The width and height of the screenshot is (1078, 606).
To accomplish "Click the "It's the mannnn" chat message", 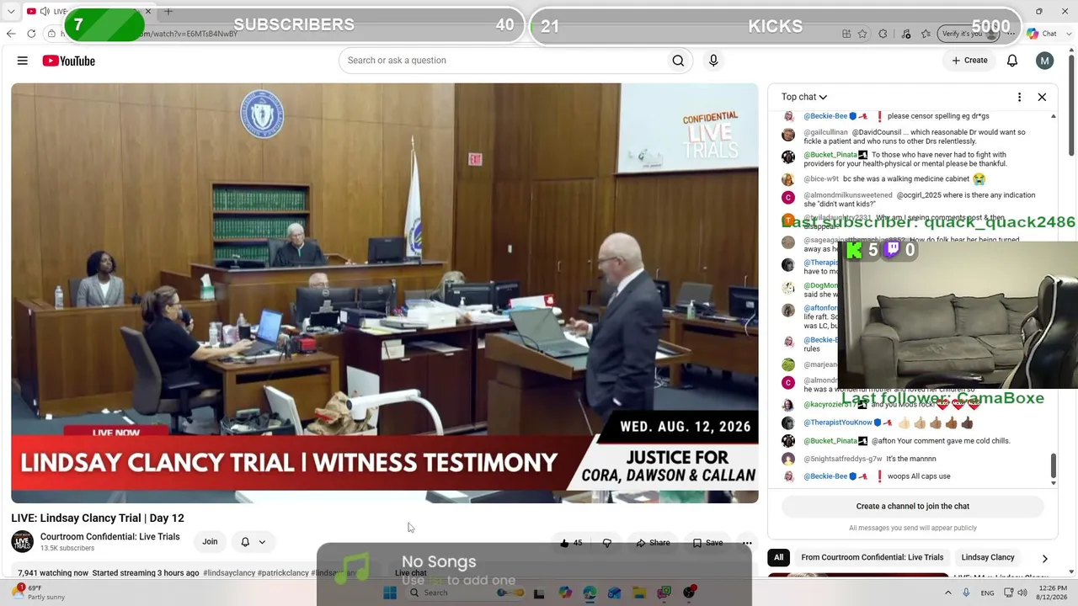I will [911, 459].
